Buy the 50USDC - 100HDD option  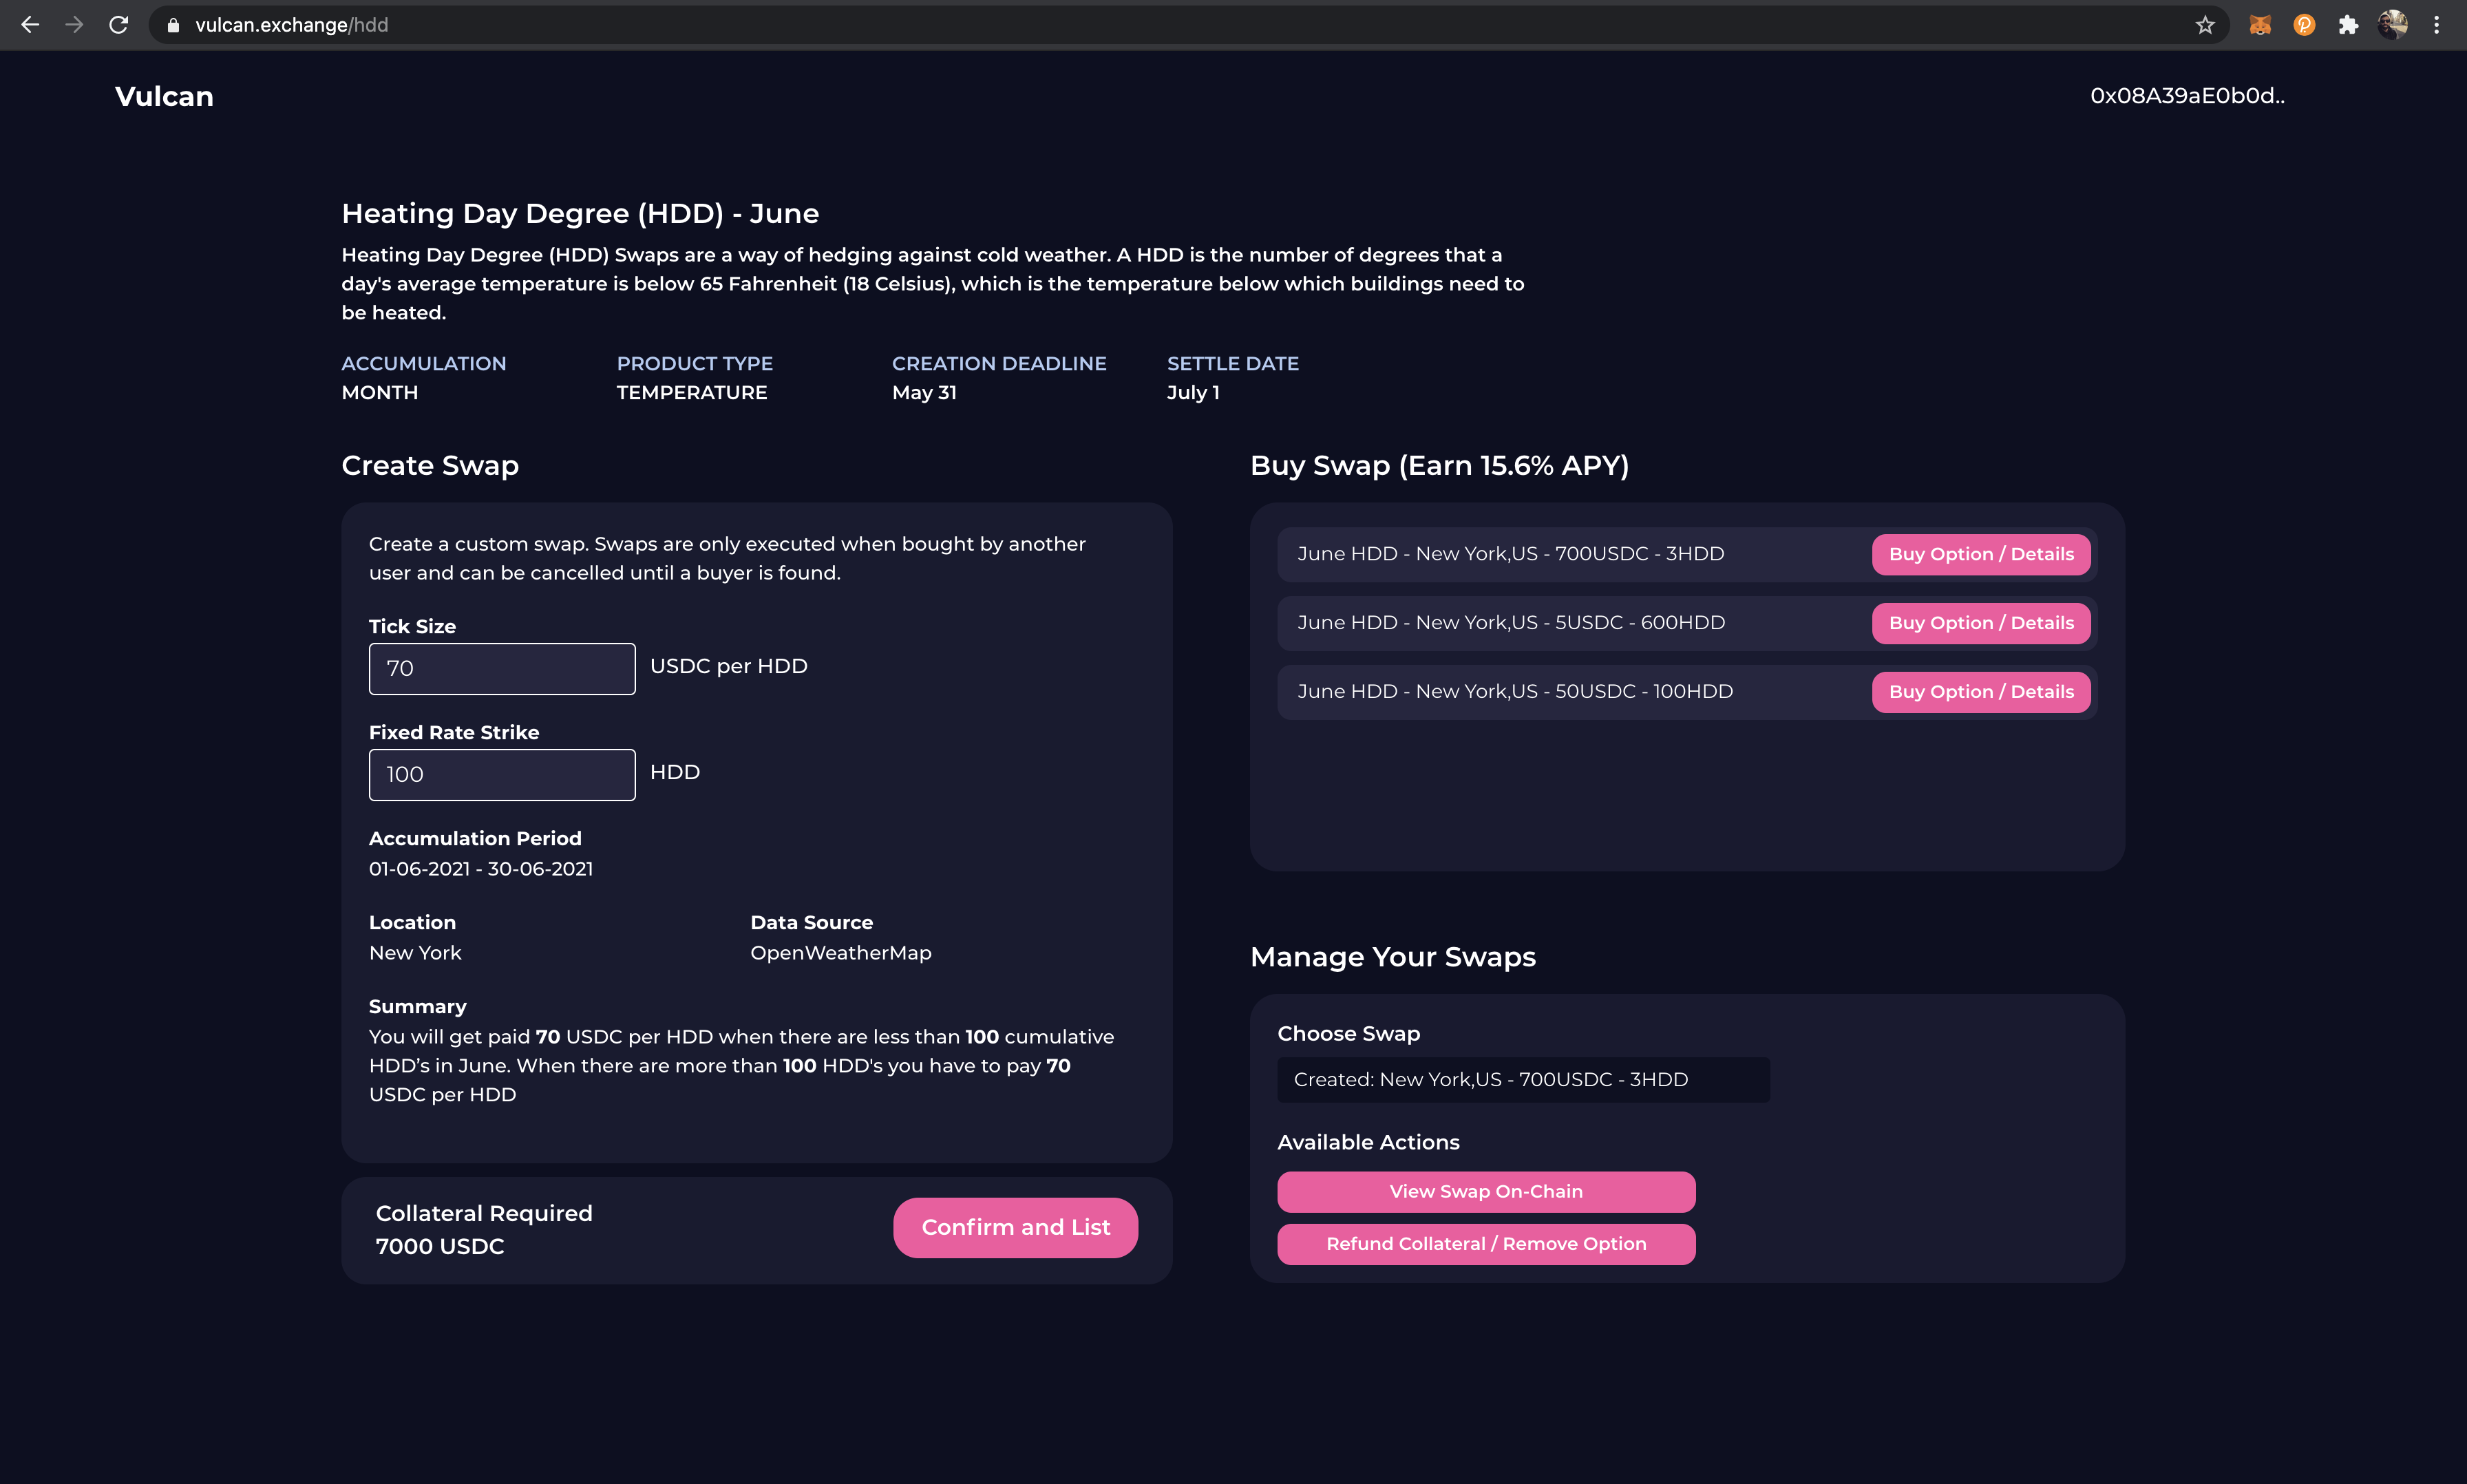[x=1980, y=692]
